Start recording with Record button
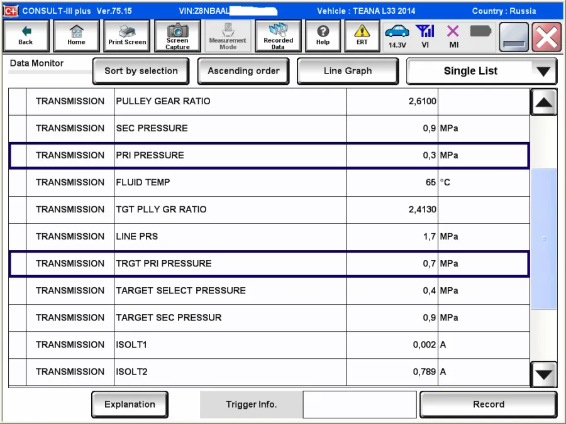Image resolution: width=566 pixels, height=424 pixels. pos(489,405)
